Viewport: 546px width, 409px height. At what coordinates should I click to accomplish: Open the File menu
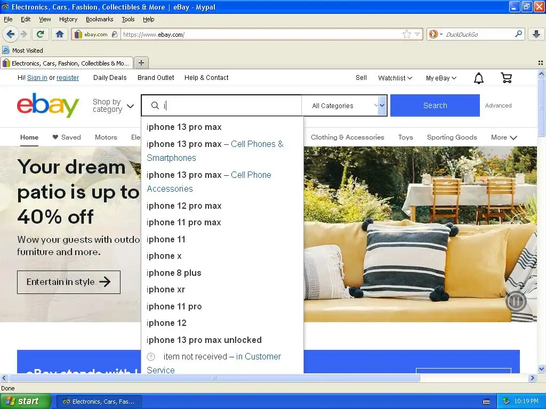point(8,19)
